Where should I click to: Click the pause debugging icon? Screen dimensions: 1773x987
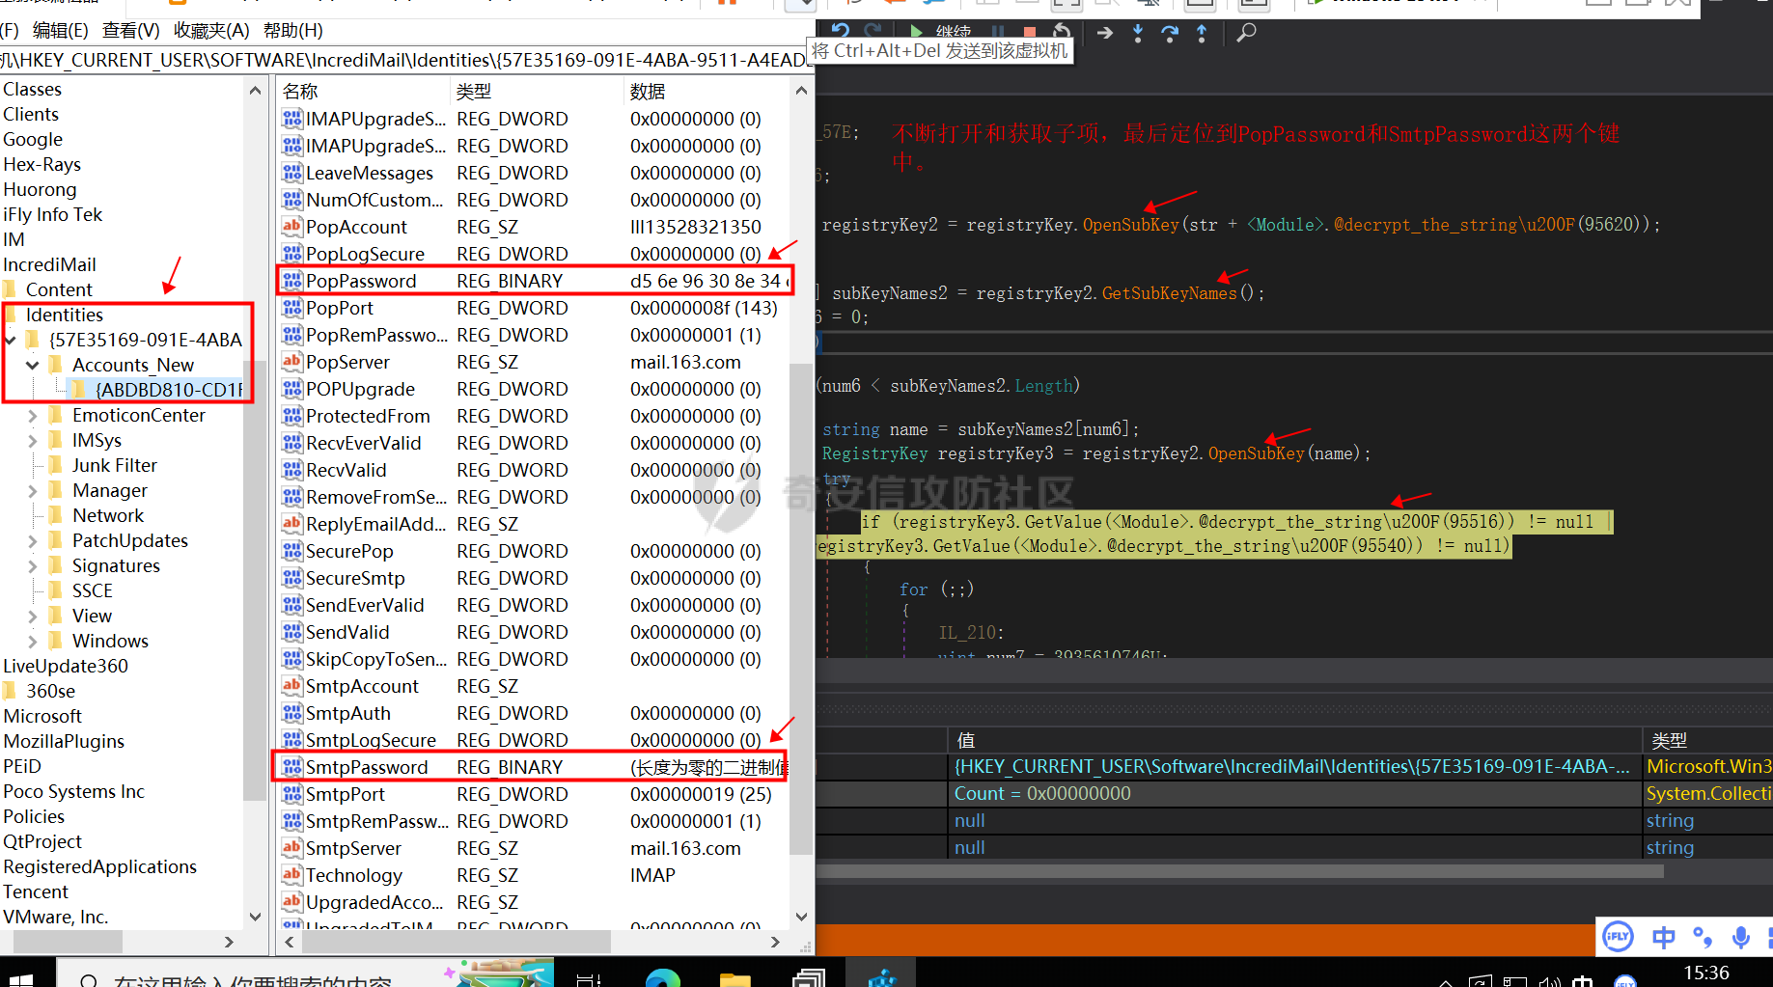coord(998,32)
